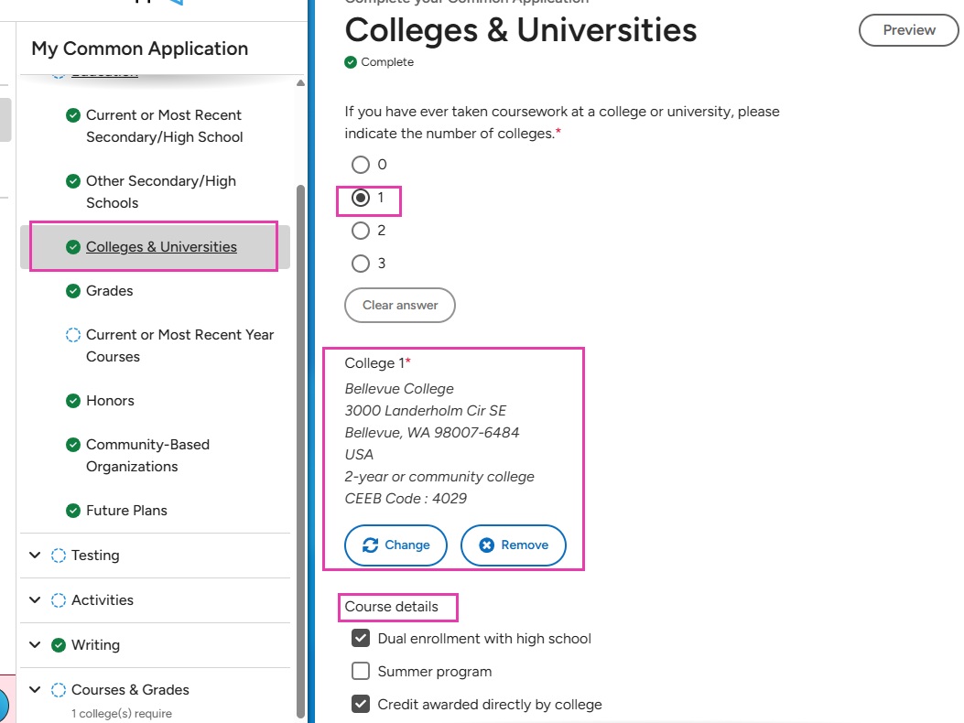
Task: Expand the Activities section
Action: pyautogui.click(x=35, y=599)
